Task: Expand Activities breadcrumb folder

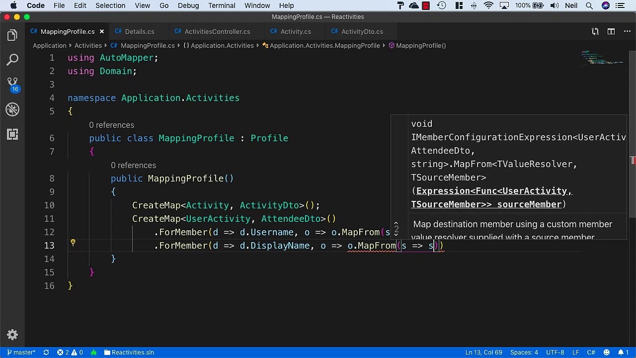Action: click(88, 45)
